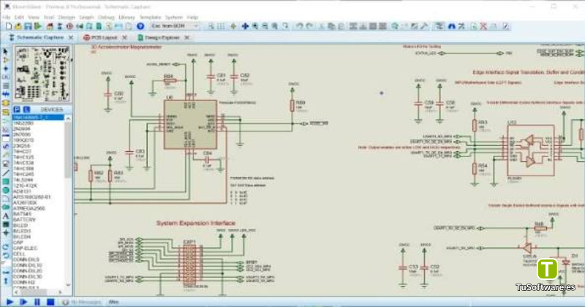Select 1N5228B in the devices list

point(23,123)
